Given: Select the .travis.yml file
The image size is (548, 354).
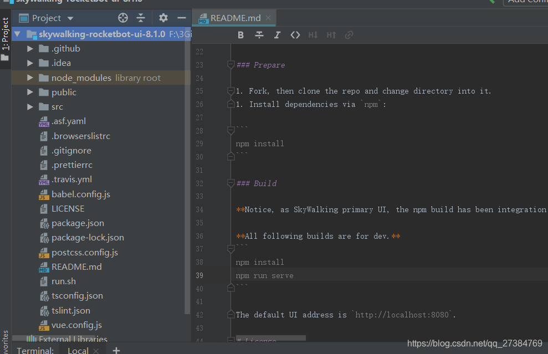Looking at the screenshot, I should click(71, 179).
